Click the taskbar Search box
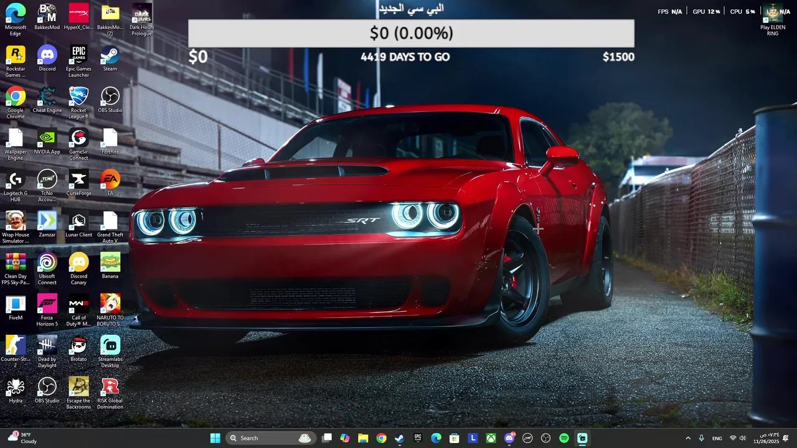797x448 pixels. [x=270, y=438]
